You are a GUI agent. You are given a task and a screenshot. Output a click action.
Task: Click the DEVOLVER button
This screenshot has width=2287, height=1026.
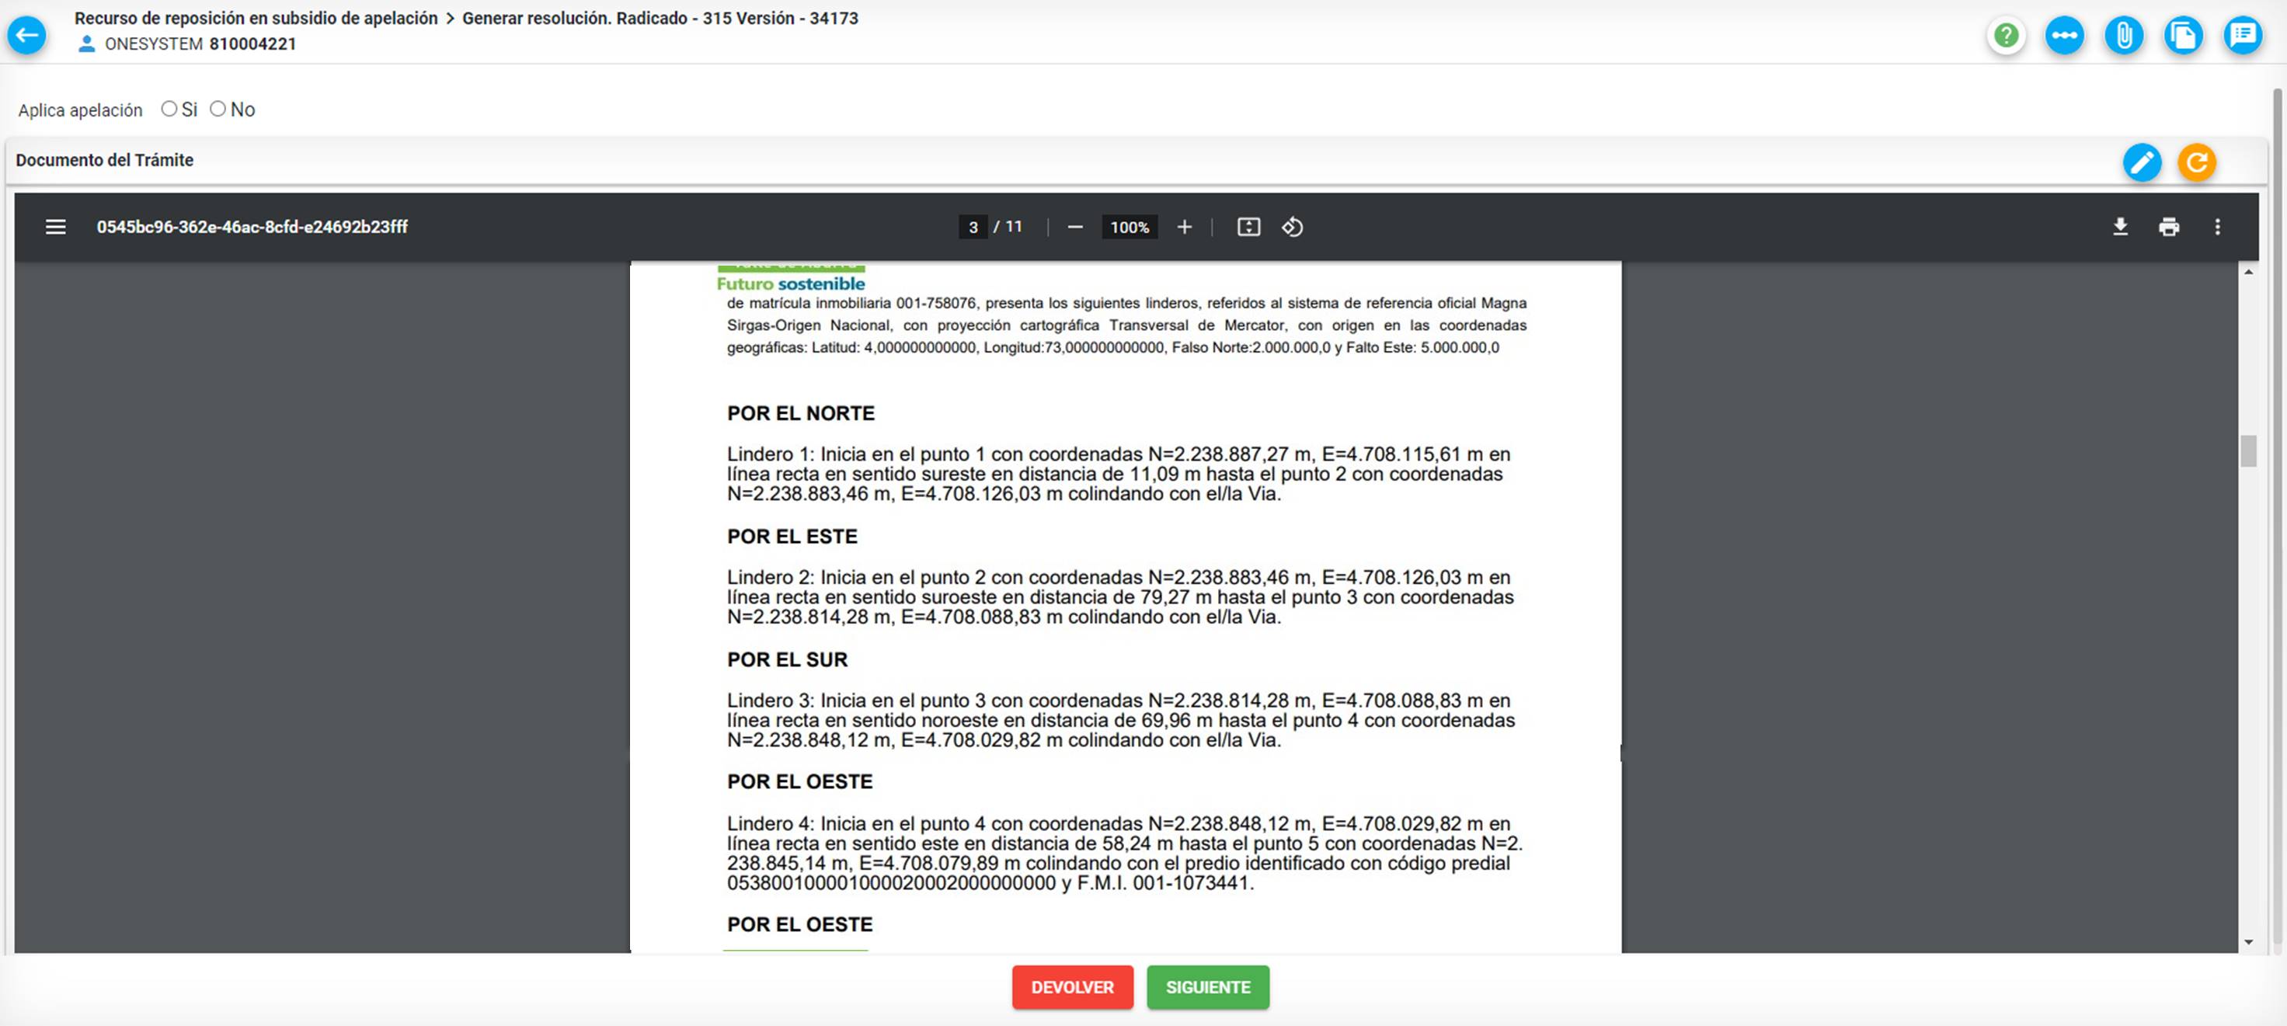pos(1071,987)
